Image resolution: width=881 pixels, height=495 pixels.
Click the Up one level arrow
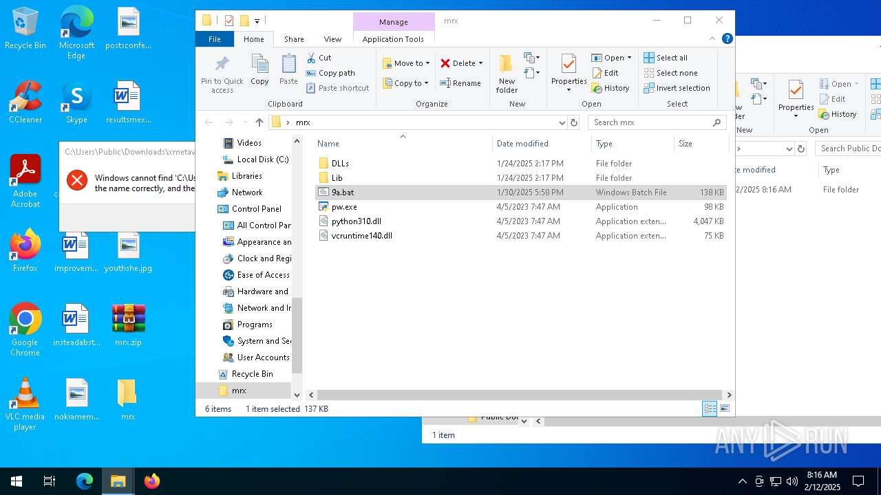(259, 122)
